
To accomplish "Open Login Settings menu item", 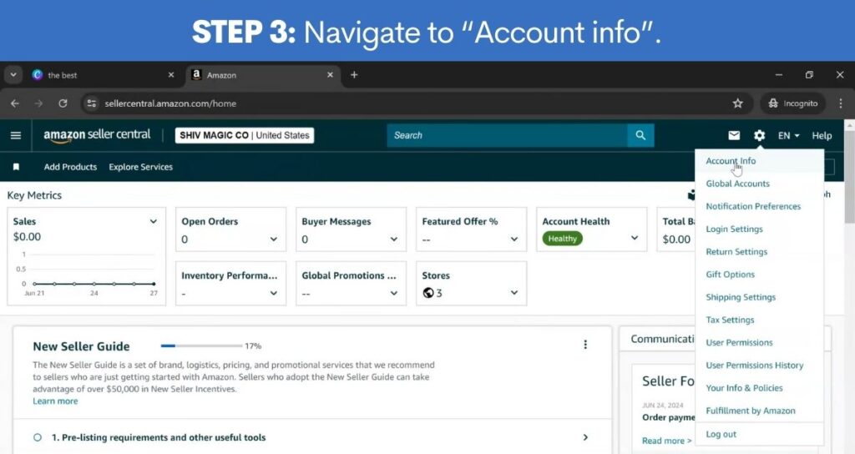I will tap(734, 229).
